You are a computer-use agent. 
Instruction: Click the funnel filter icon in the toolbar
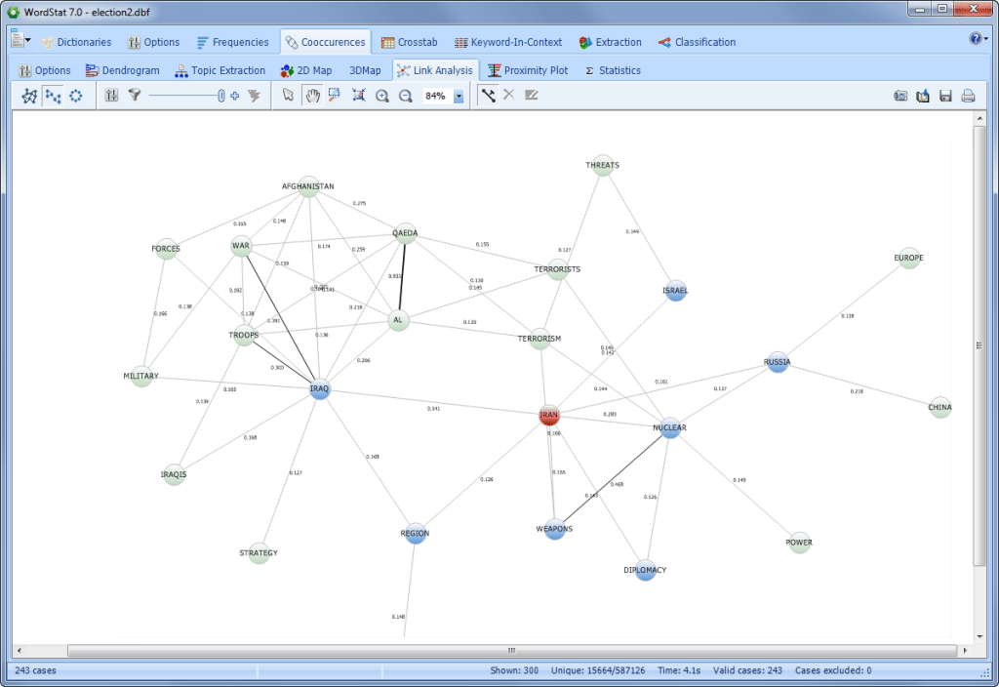pyautogui.click(x=136, y=96)
